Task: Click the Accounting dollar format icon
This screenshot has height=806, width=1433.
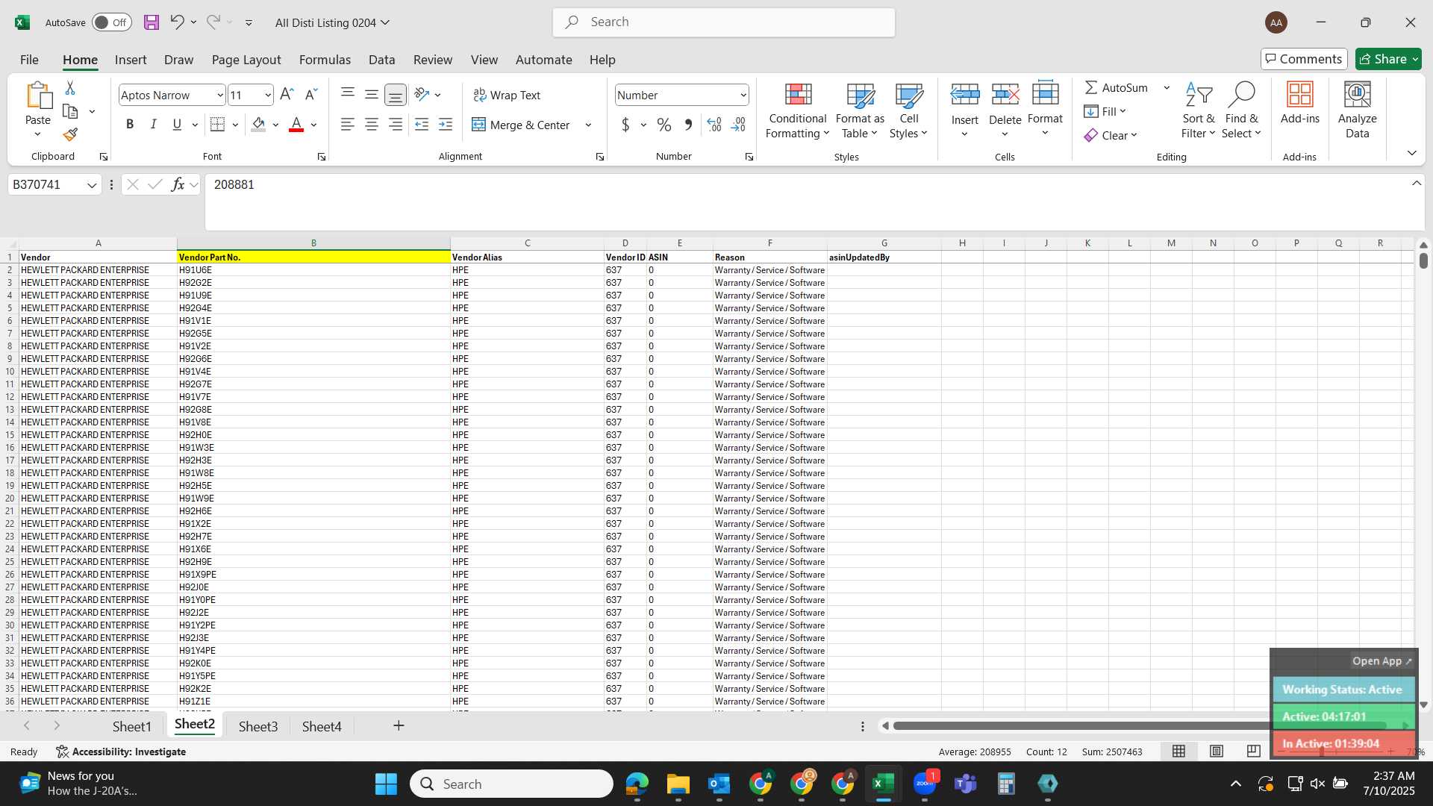Action: (625, 125)
